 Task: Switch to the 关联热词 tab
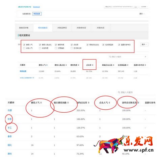click(x=101, y=28)
